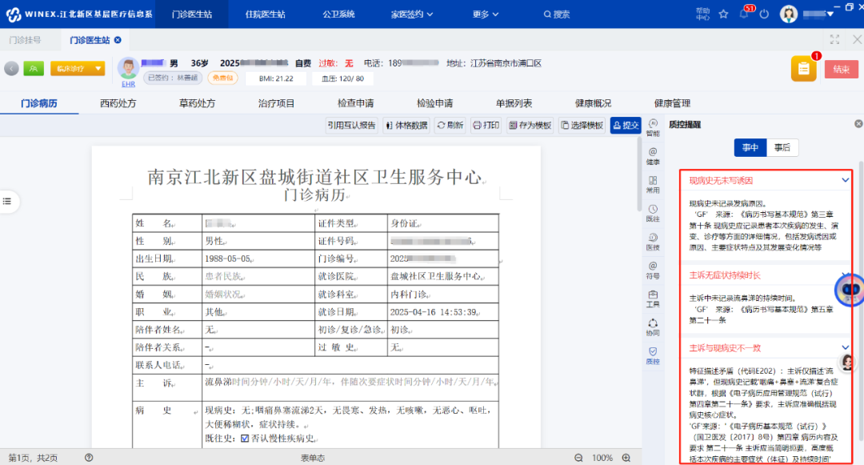Go back with the gray arrow button

point(11,68)
